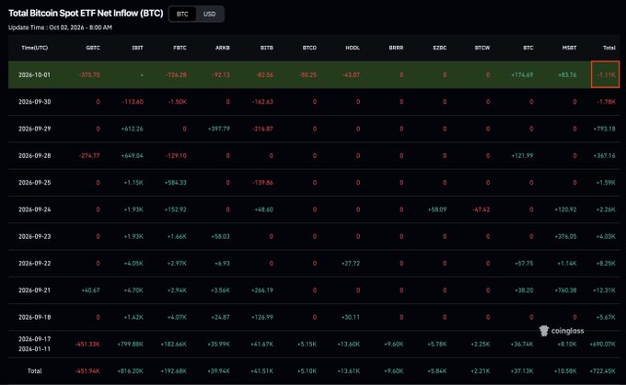Select the 2026-10-01 date row label
Screen dimensions: 626x385
pyautogui.click(x=34, y=75)
